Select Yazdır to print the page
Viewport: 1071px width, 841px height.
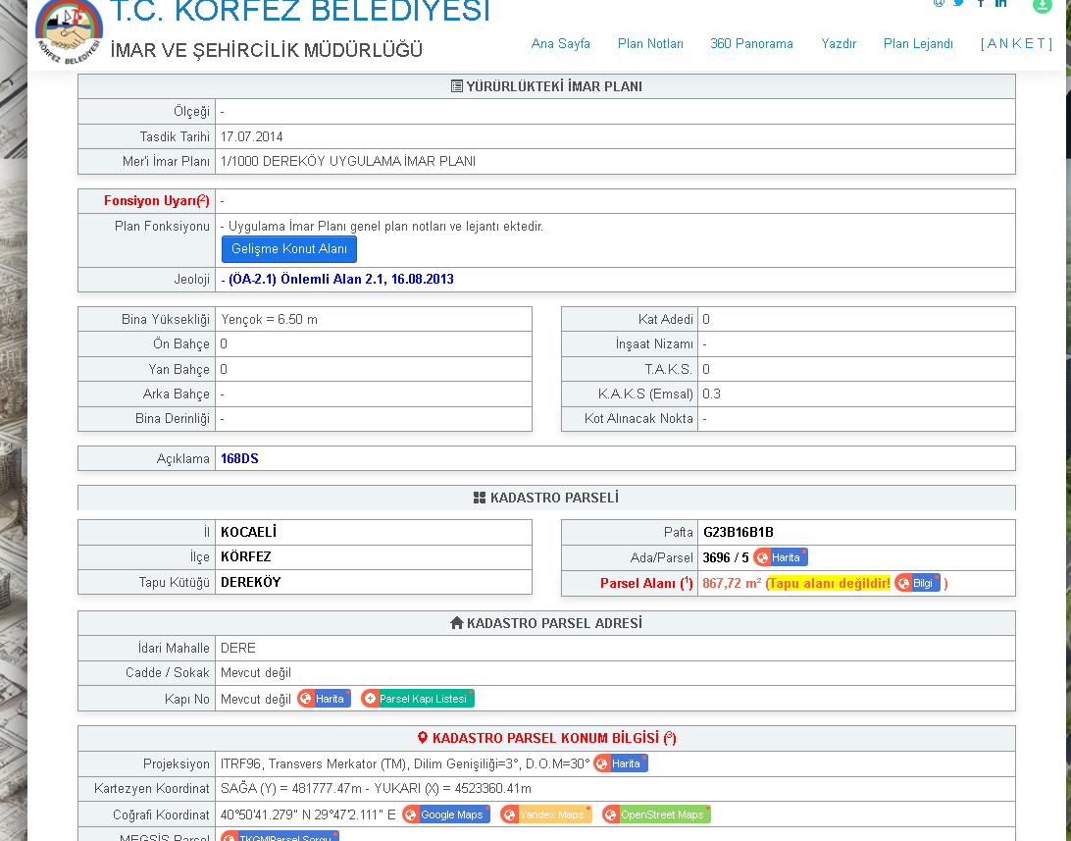click(839, 43)
